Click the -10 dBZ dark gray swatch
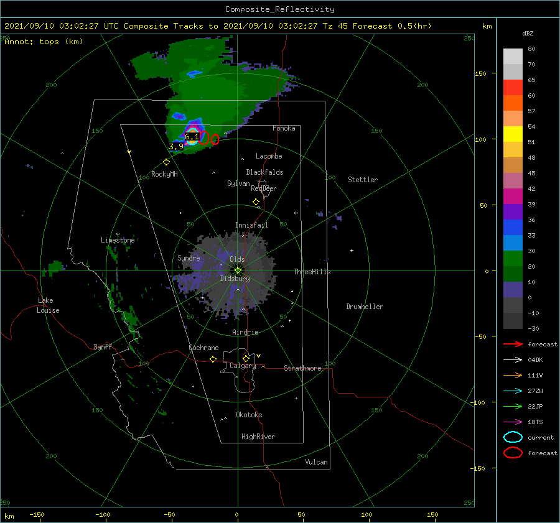The image size is (560, 523). point(513,321)
